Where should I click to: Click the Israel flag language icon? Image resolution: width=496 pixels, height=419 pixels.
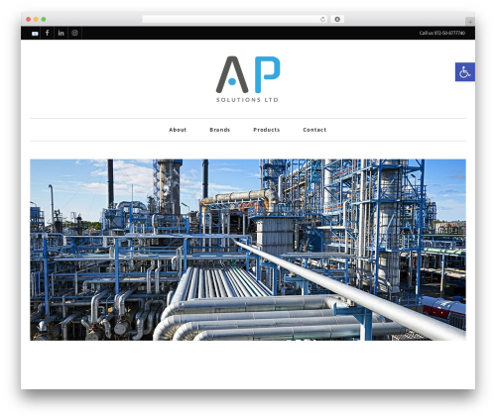point(35,34)
